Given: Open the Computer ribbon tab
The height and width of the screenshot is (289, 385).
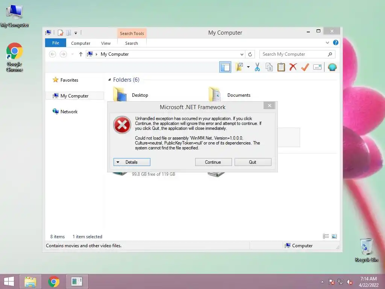Looking at the screenshot, I should coord(80,43).
